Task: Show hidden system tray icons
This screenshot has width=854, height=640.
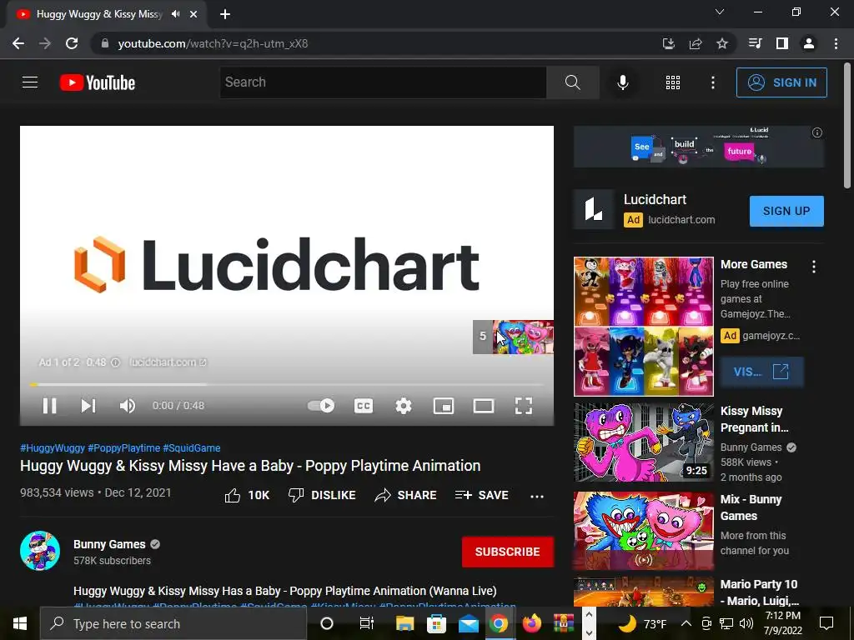Action: [686, 623]
